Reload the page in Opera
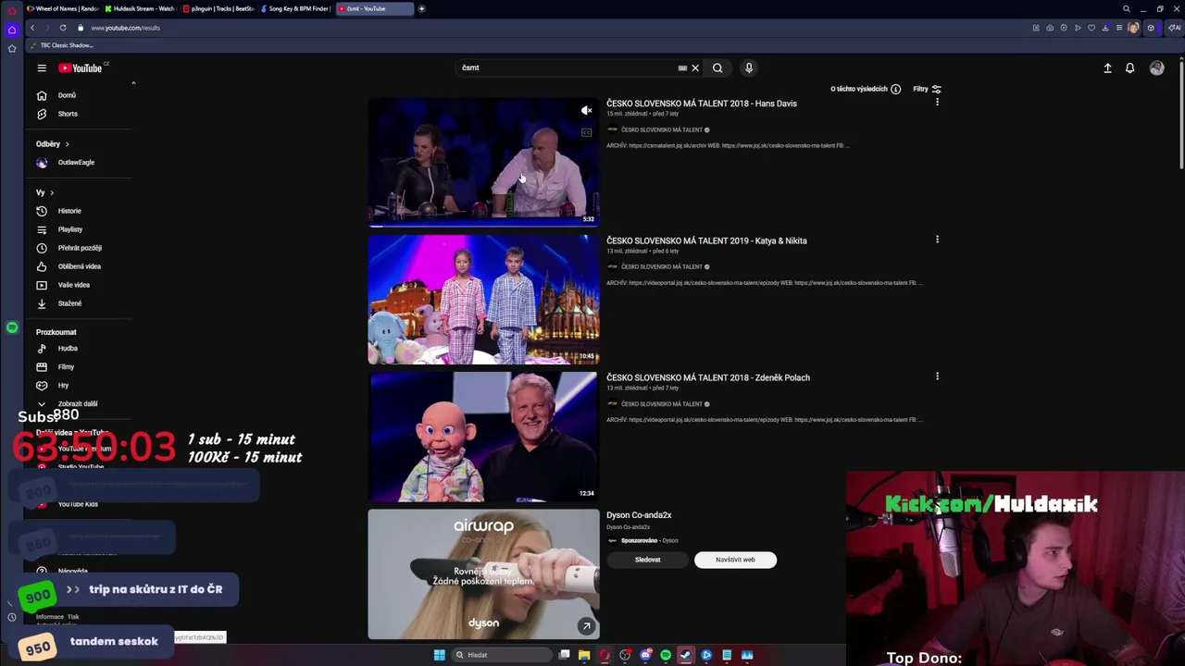 pyautogui.click(x=63, y=28)
